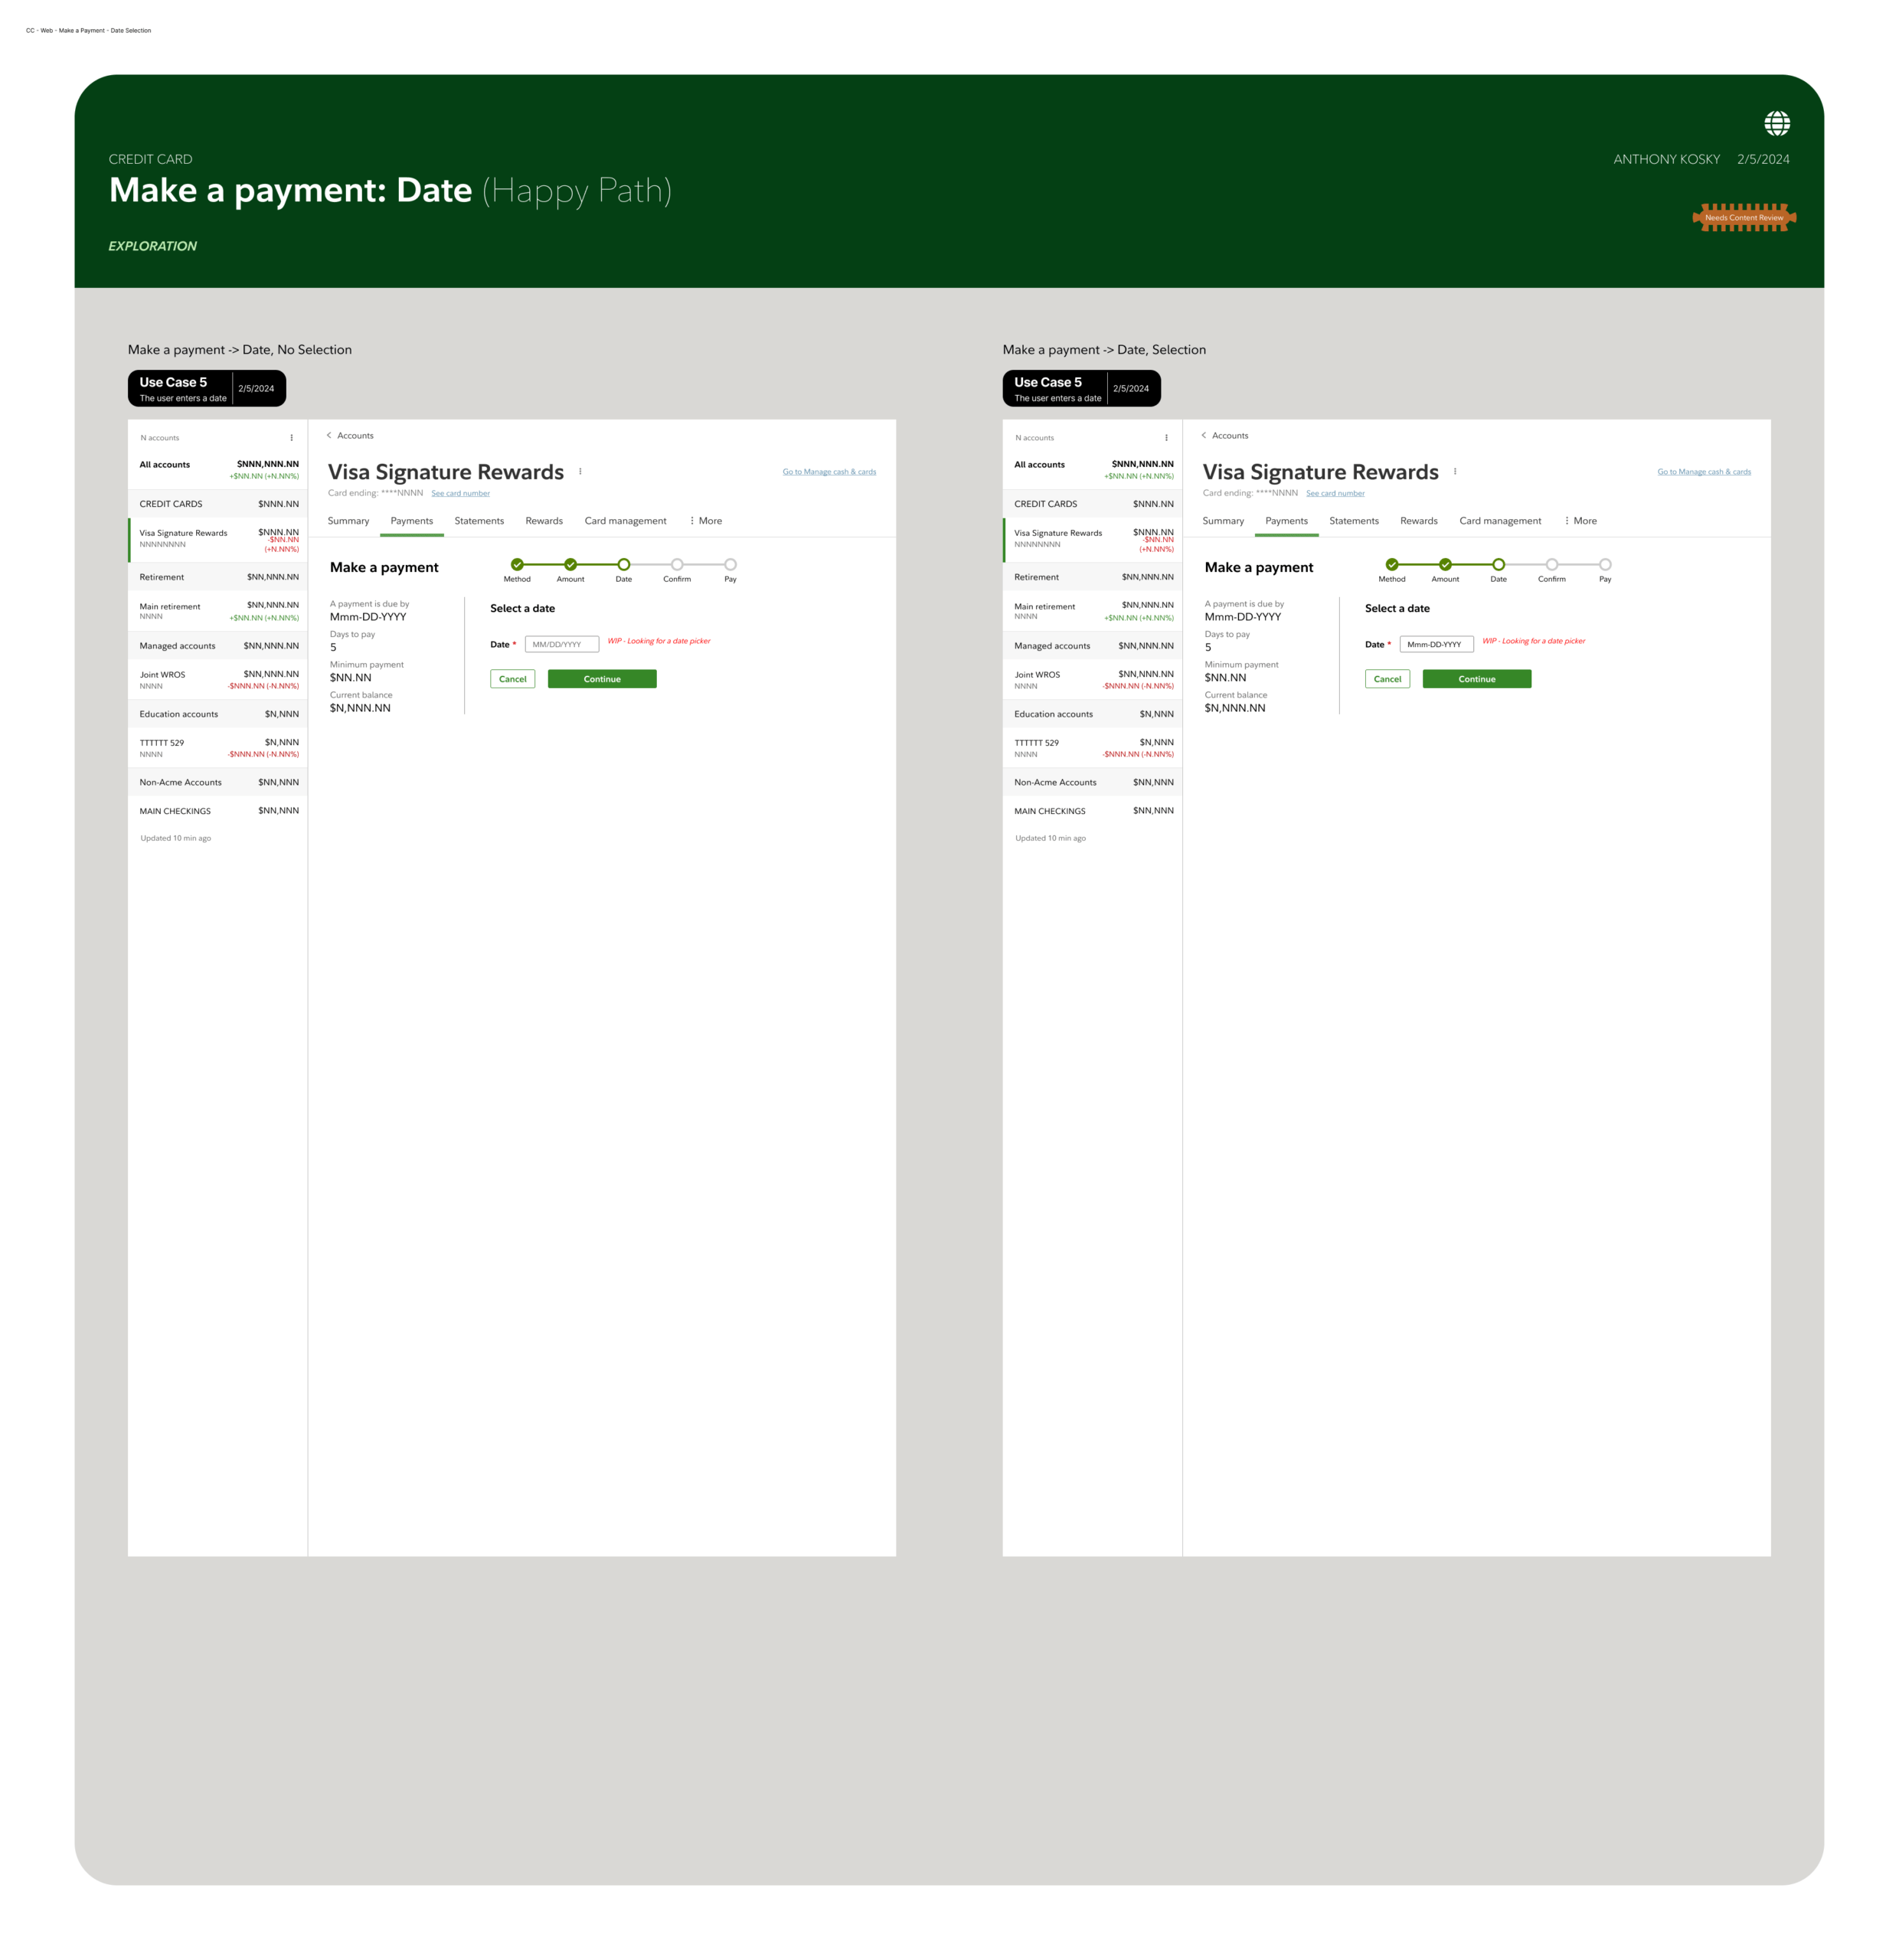
Task: Click the See card number link
Action: point(461,493)
